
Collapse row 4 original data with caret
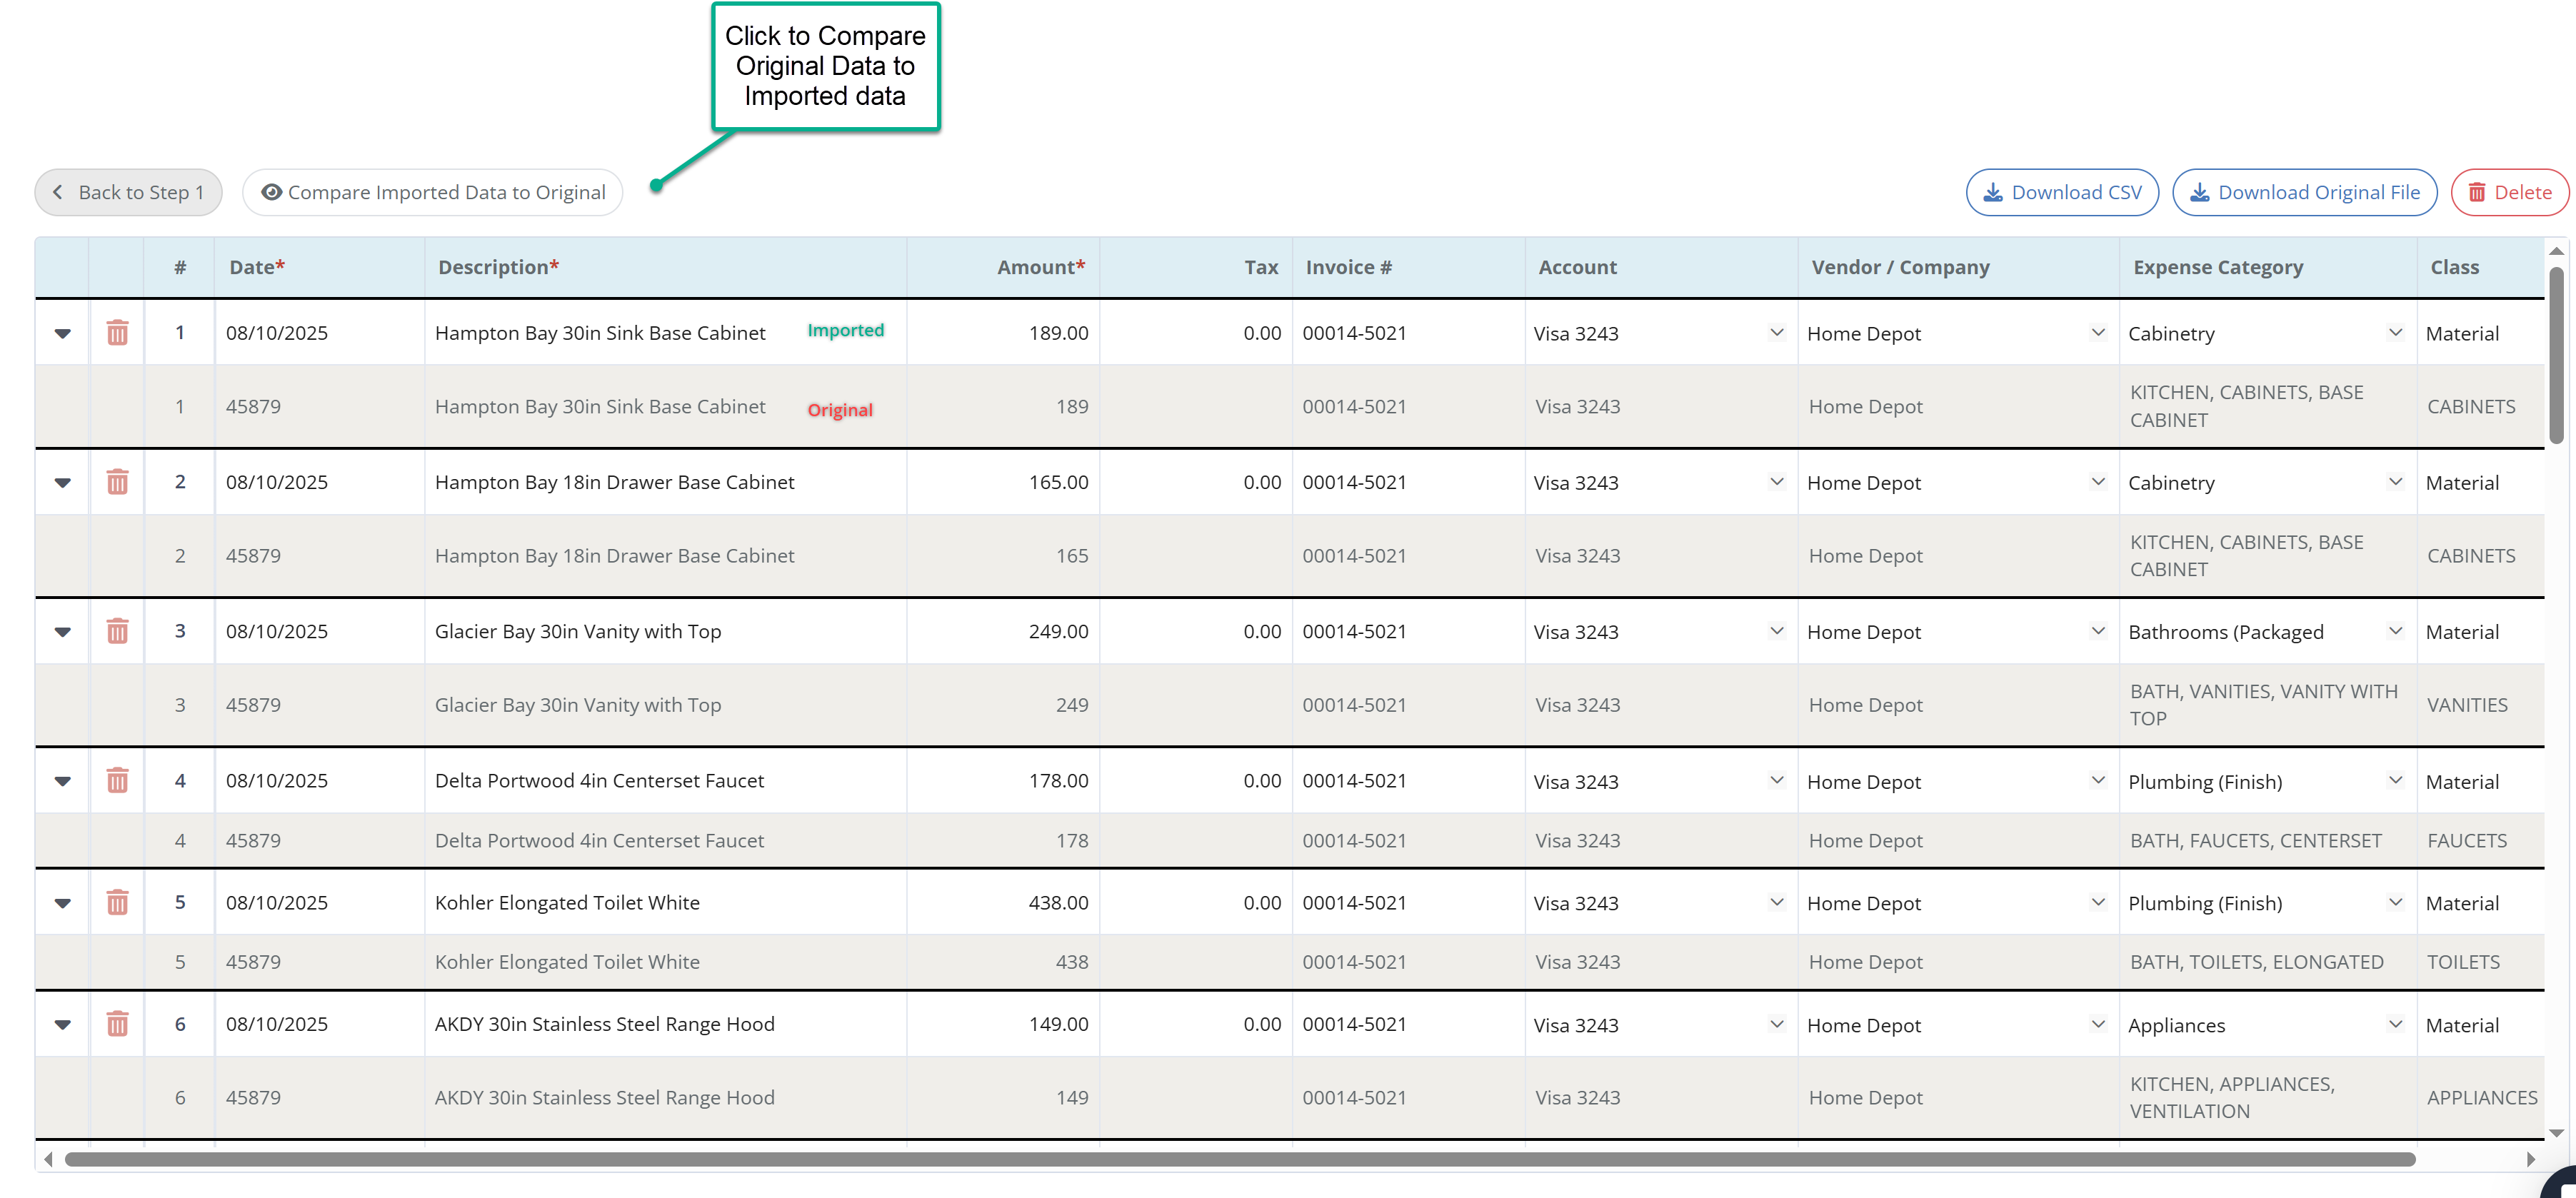pos(62,780)
